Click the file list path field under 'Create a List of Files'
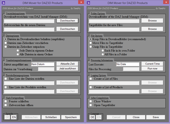Image resolution: width=170 pixels, height=124 pixels. 114,83
